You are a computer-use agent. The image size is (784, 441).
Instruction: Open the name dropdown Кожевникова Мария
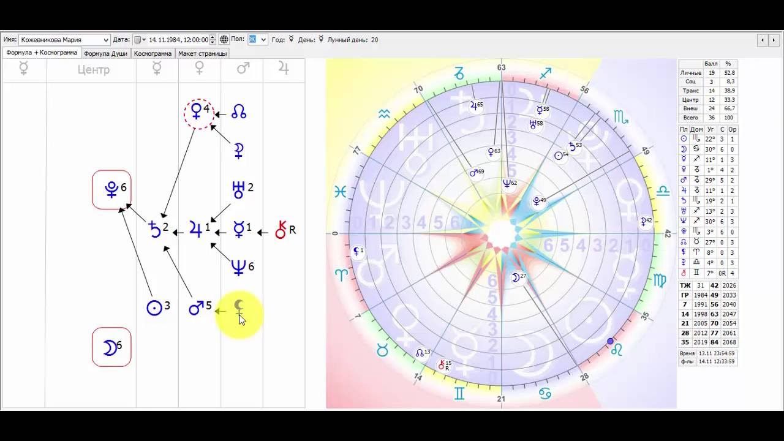tap(64, 40)
